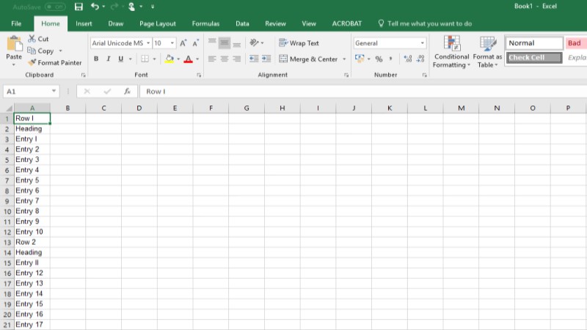The height and width of the screenshot is (330, 587).
Task: Expand the Number Format General dropdown
Action: tap(423, 43)
